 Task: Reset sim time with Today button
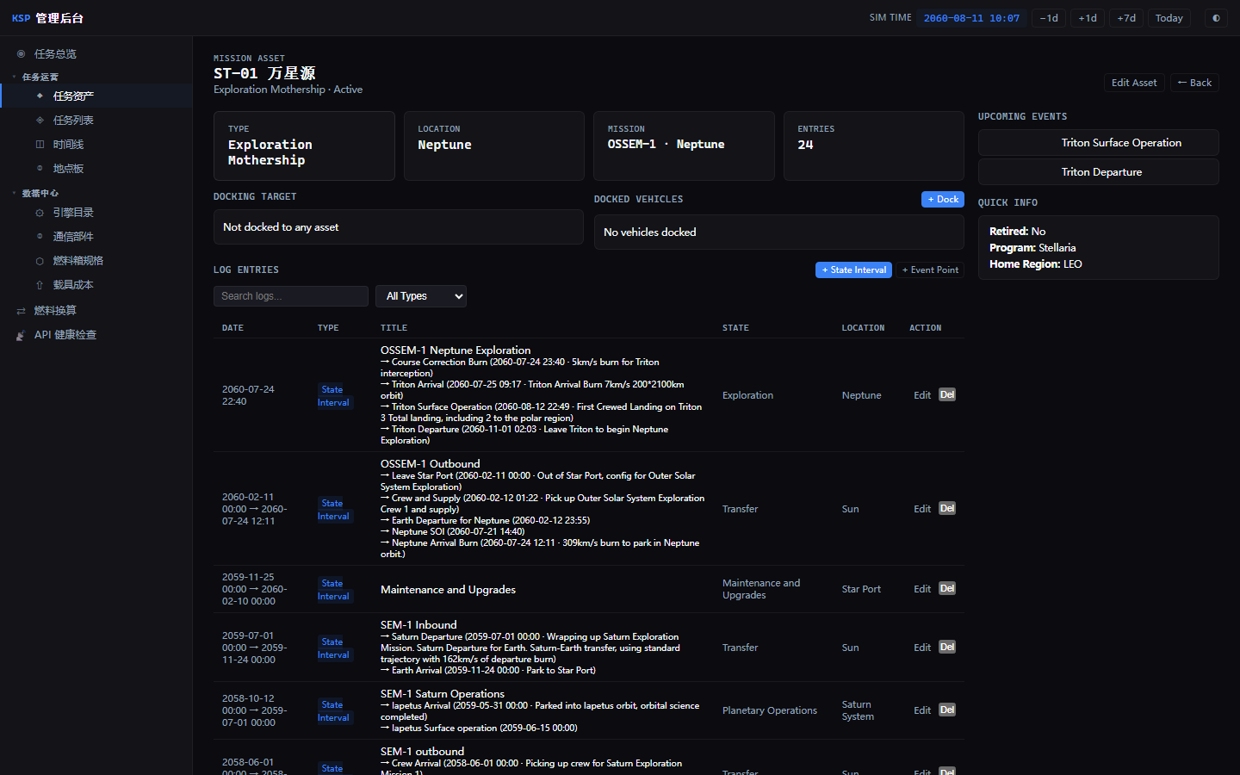1169,18
